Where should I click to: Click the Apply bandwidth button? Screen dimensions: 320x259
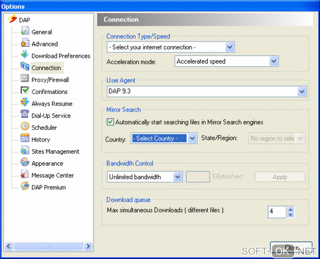280,177
